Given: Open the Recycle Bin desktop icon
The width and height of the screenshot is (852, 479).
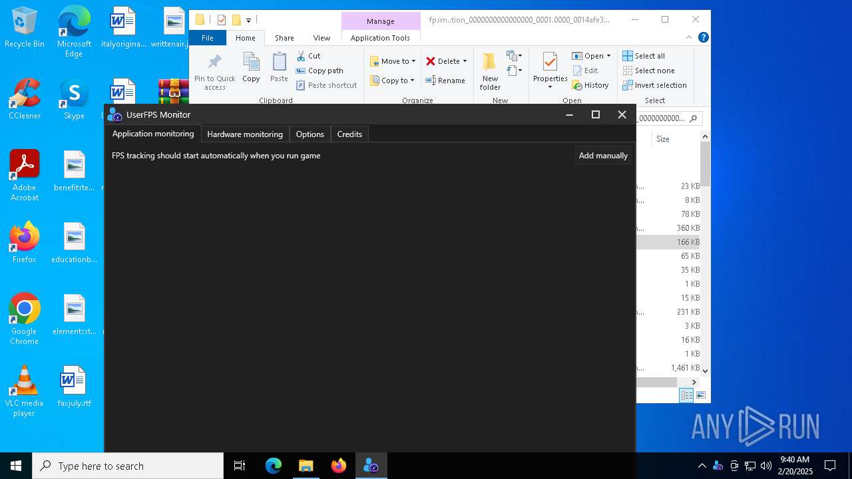Looking at the screenshot, I should [25, 28].
